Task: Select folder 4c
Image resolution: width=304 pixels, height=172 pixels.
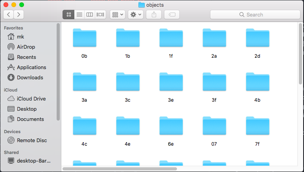Action: [x=85, y=126]
